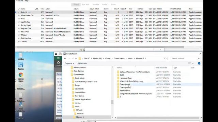
Task: Uncheck the Who I Am checkbox
Action: point(19,32)
